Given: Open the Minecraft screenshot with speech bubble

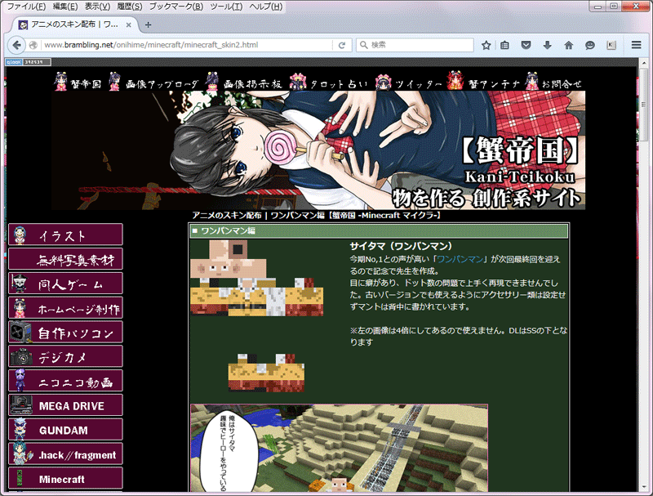Looking at the screenshot, I should point(339,448).
